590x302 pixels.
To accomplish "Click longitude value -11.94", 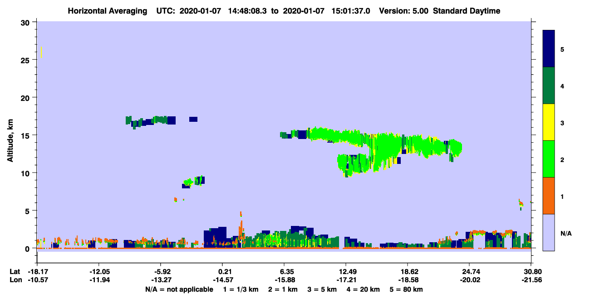I will (x=98, y=280).
